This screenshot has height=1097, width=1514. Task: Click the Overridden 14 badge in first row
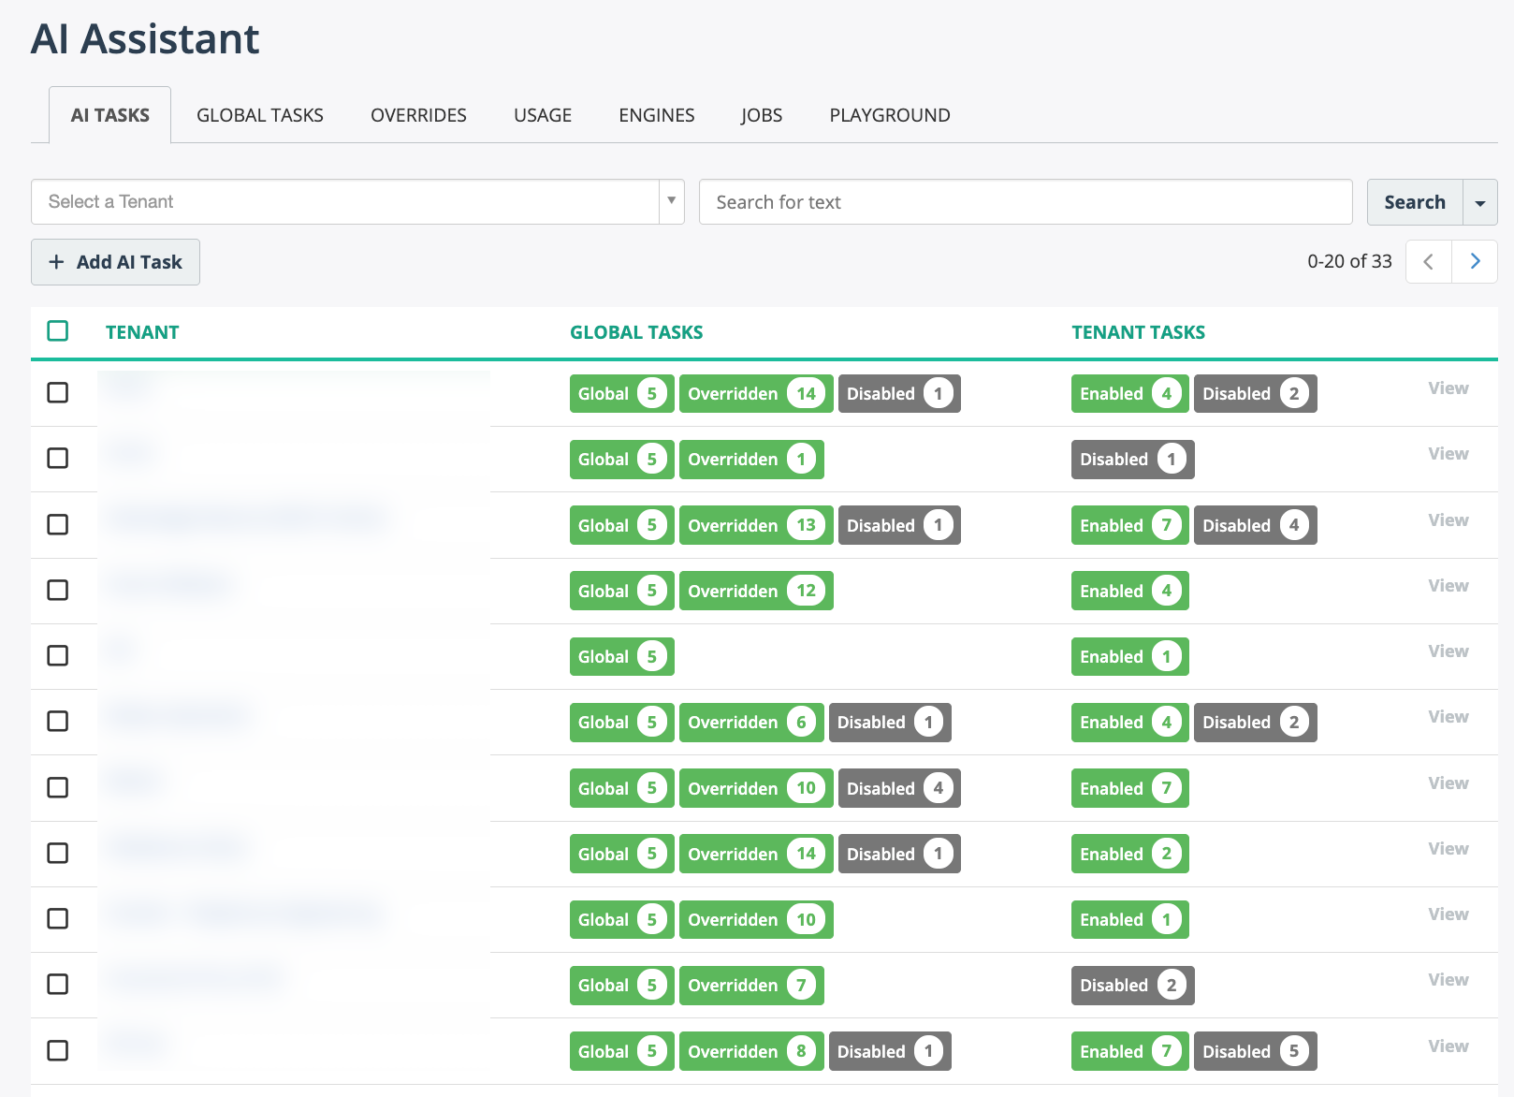pyautogui.click(x=754, y=394)
